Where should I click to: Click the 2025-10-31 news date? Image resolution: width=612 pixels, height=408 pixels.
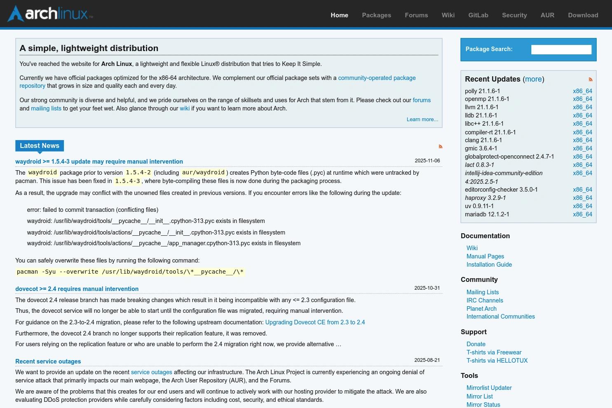[427, 288]
